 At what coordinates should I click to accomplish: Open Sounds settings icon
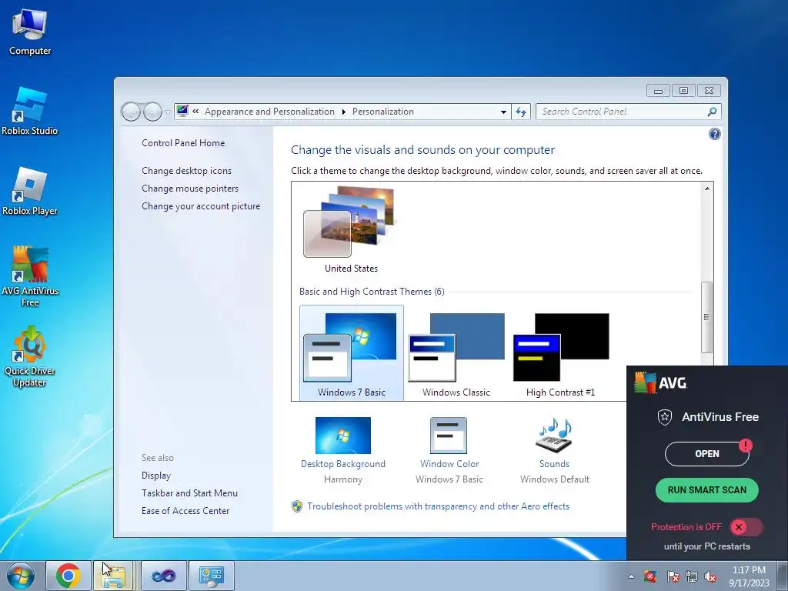(x=554, y=450)
